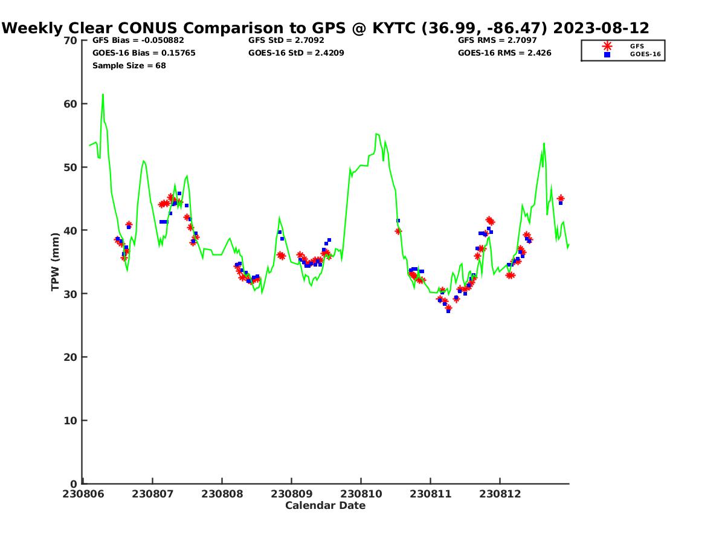The width and height of the screenshot is (725, 544).
Task: Click the 'GFS StD = 2.7092' statistic
Action: click(286, 40)
